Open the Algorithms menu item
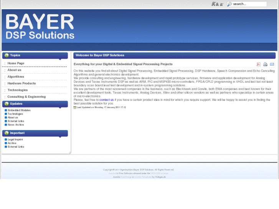The width and height of the screenshot is (279, 209). coord(16,77)
